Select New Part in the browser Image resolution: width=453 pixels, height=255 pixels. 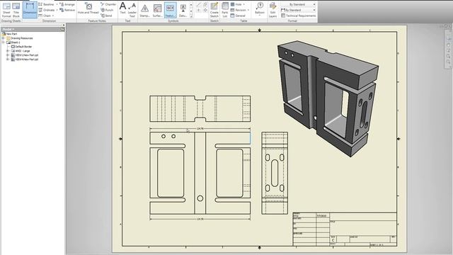tap(11, 34)
